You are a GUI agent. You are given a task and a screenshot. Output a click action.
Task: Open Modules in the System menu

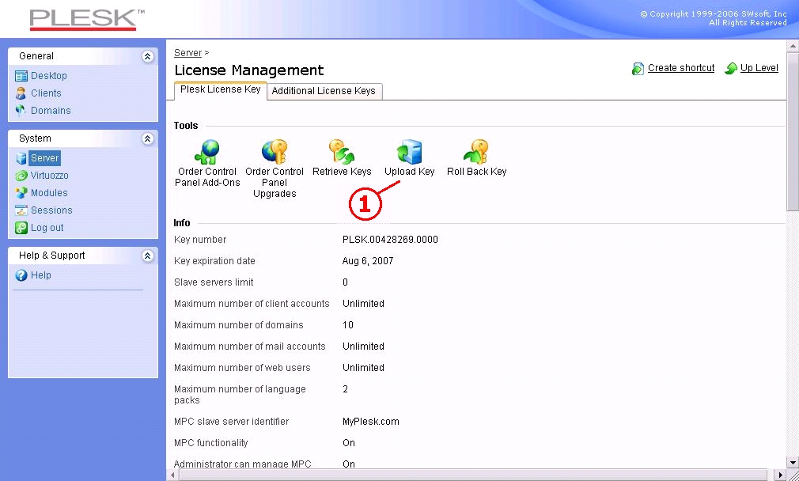[x=49, y=193]
